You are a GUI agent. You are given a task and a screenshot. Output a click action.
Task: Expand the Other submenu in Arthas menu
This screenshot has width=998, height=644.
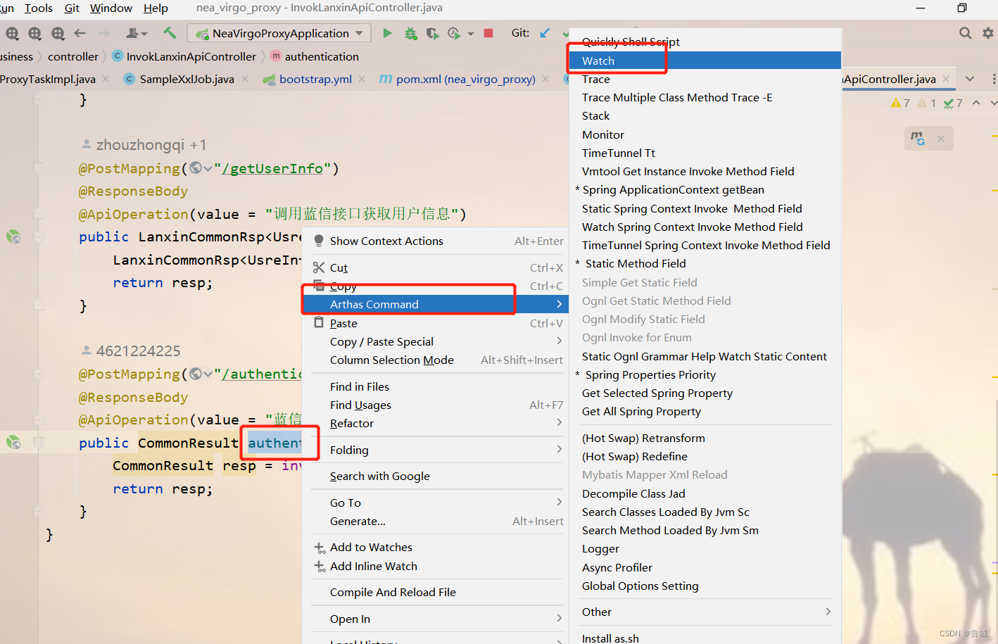pos(705,612)
